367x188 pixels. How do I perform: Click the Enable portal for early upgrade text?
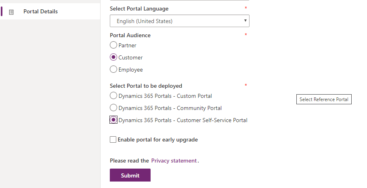(157, 140)
